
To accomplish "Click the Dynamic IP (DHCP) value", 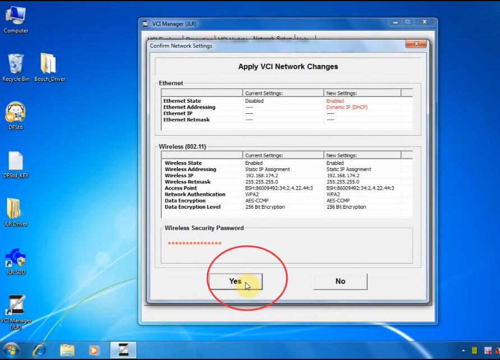I will pos(347,107).
